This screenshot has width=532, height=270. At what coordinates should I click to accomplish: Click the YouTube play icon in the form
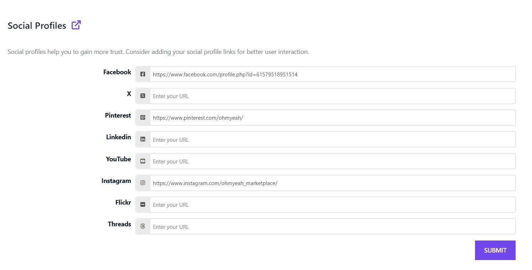click(x=143, y=161)
